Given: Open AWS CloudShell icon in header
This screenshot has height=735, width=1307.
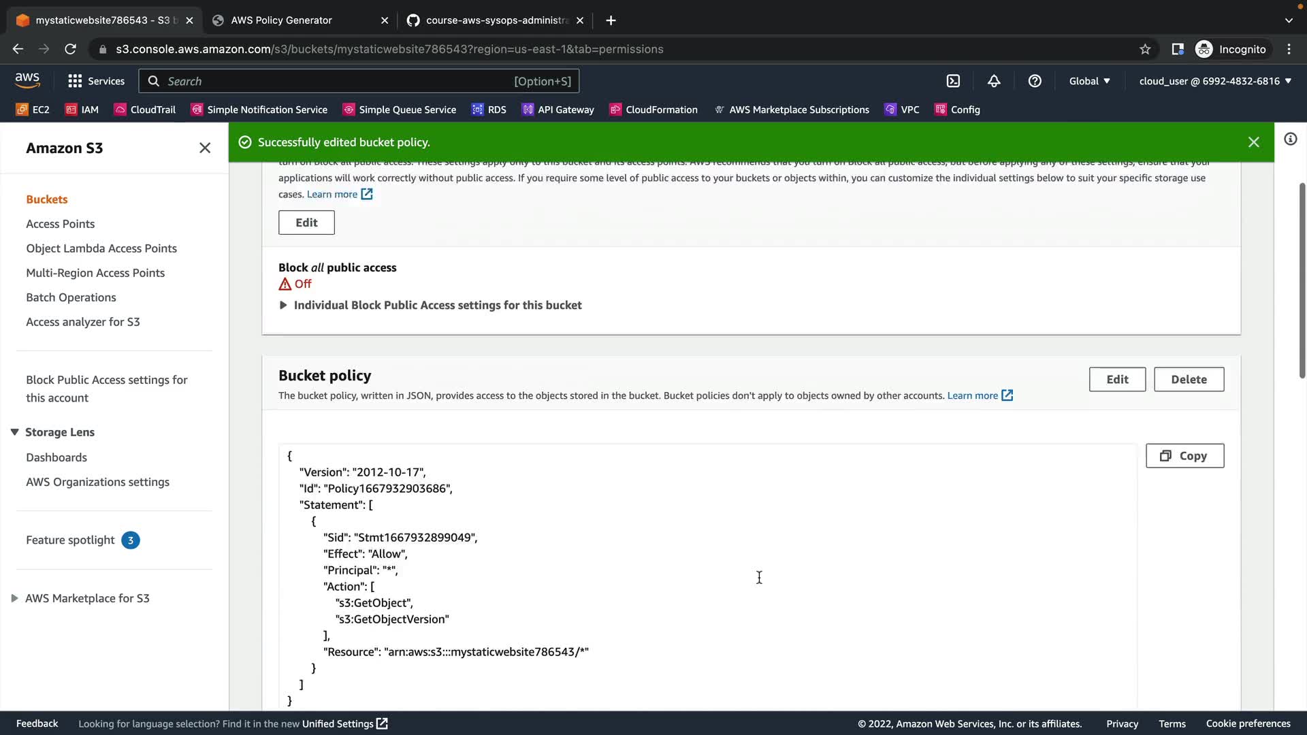Looking at the screenshot, I should [953, 81].
